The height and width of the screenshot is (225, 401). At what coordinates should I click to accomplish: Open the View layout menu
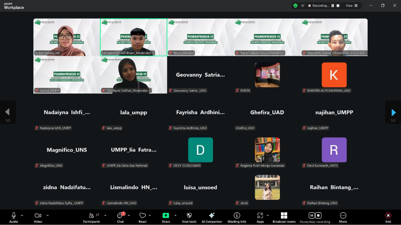(351, 5)
